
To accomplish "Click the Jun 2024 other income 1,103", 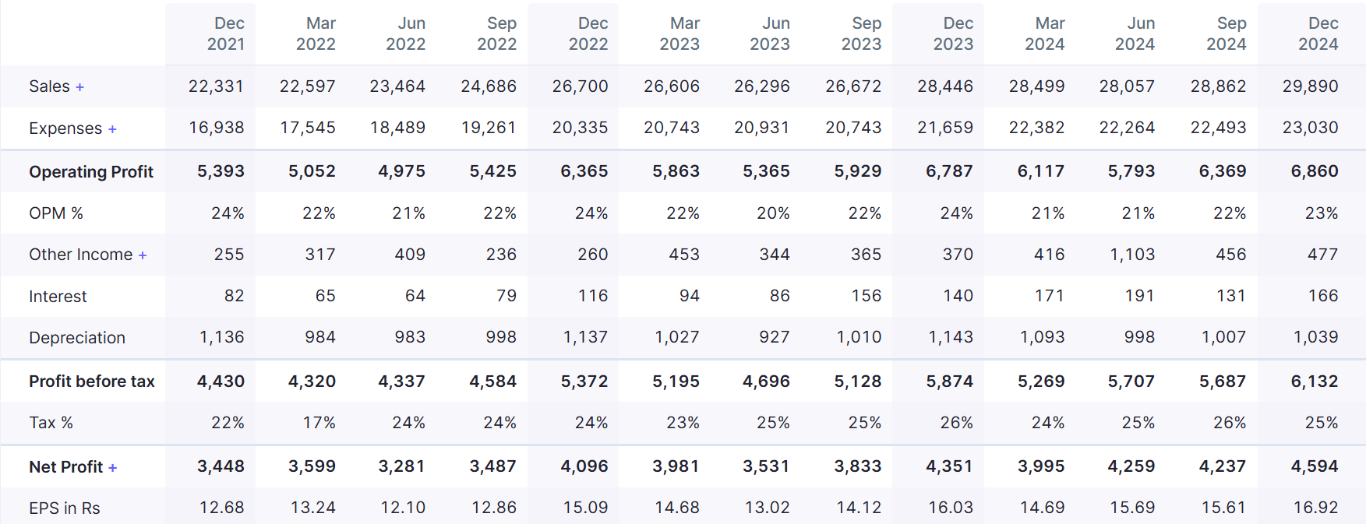I will coord(1132,255).
